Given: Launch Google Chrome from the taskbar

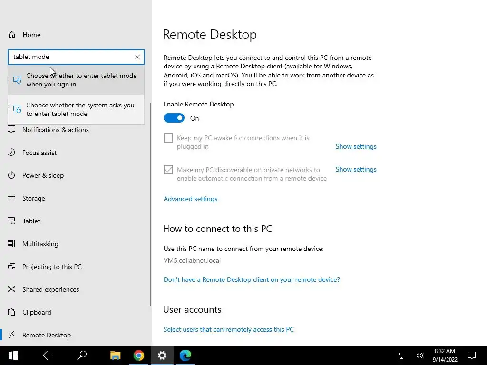Looking at the screenshot, I should 139,355.
